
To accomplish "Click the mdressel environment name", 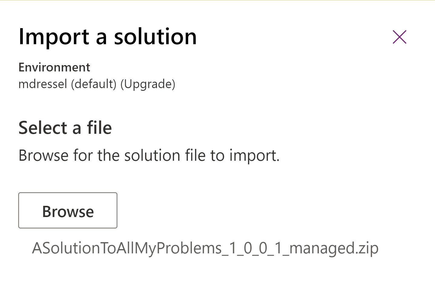I will 43,84.
